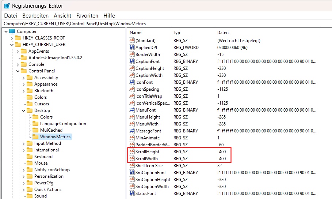The image size is (332, 199).
Task: Select the IconSpacing value name
Action: [147, 89]
